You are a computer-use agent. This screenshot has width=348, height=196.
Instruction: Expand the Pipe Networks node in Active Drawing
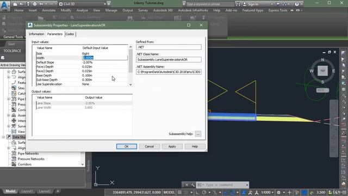tap(9, 99)
